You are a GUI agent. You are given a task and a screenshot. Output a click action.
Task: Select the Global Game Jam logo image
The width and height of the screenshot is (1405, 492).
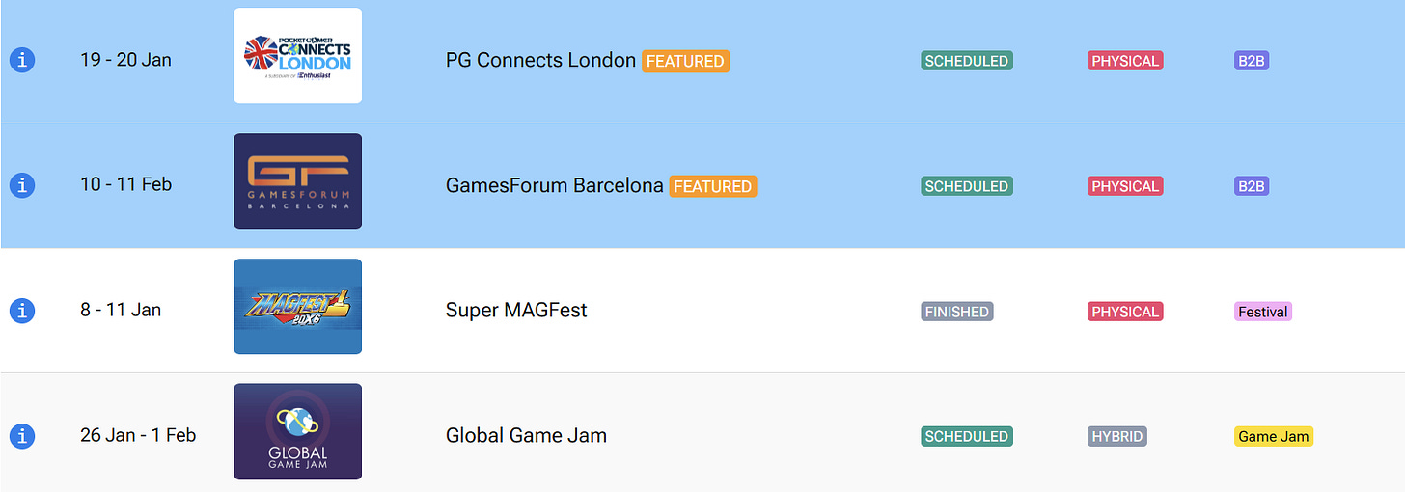point(297,431)
